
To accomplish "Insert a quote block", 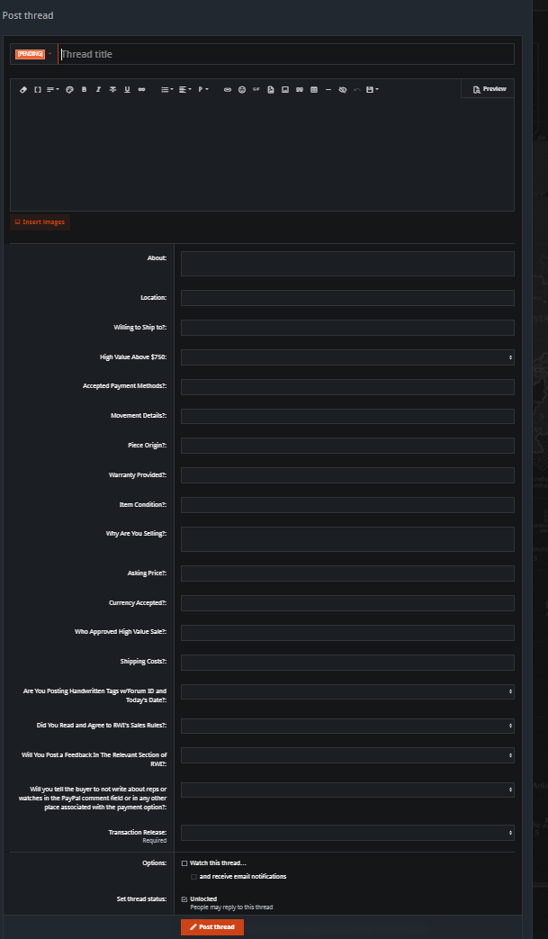I will point(299,89).
